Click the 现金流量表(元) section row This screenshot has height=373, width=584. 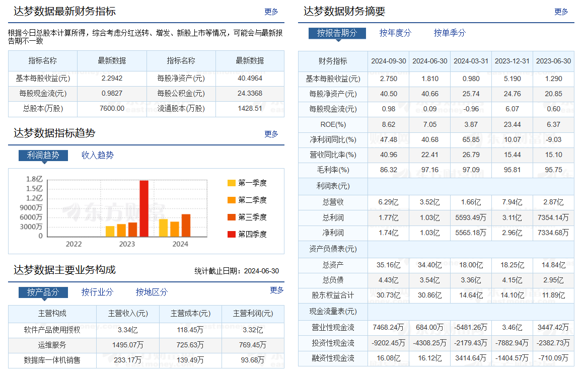tap(436, 312)
